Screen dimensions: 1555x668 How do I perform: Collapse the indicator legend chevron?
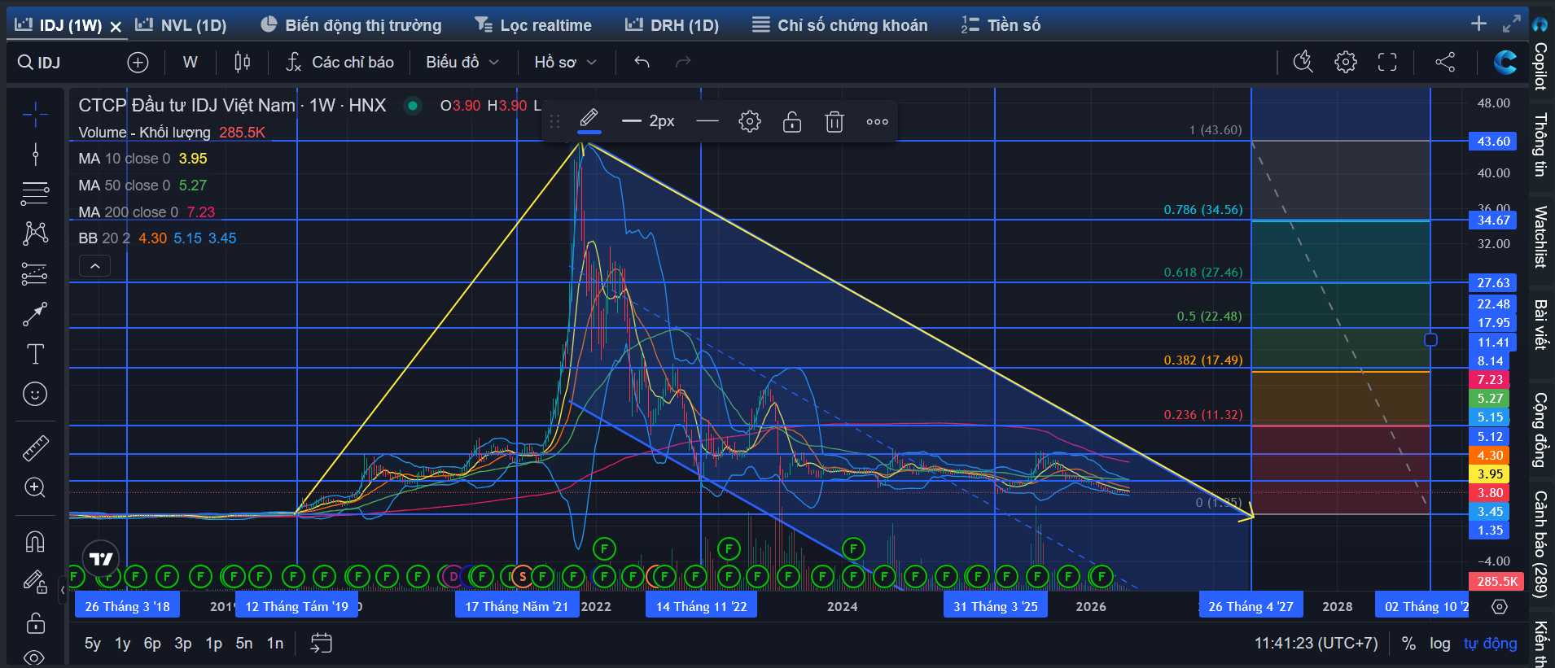tap(95, 266)
